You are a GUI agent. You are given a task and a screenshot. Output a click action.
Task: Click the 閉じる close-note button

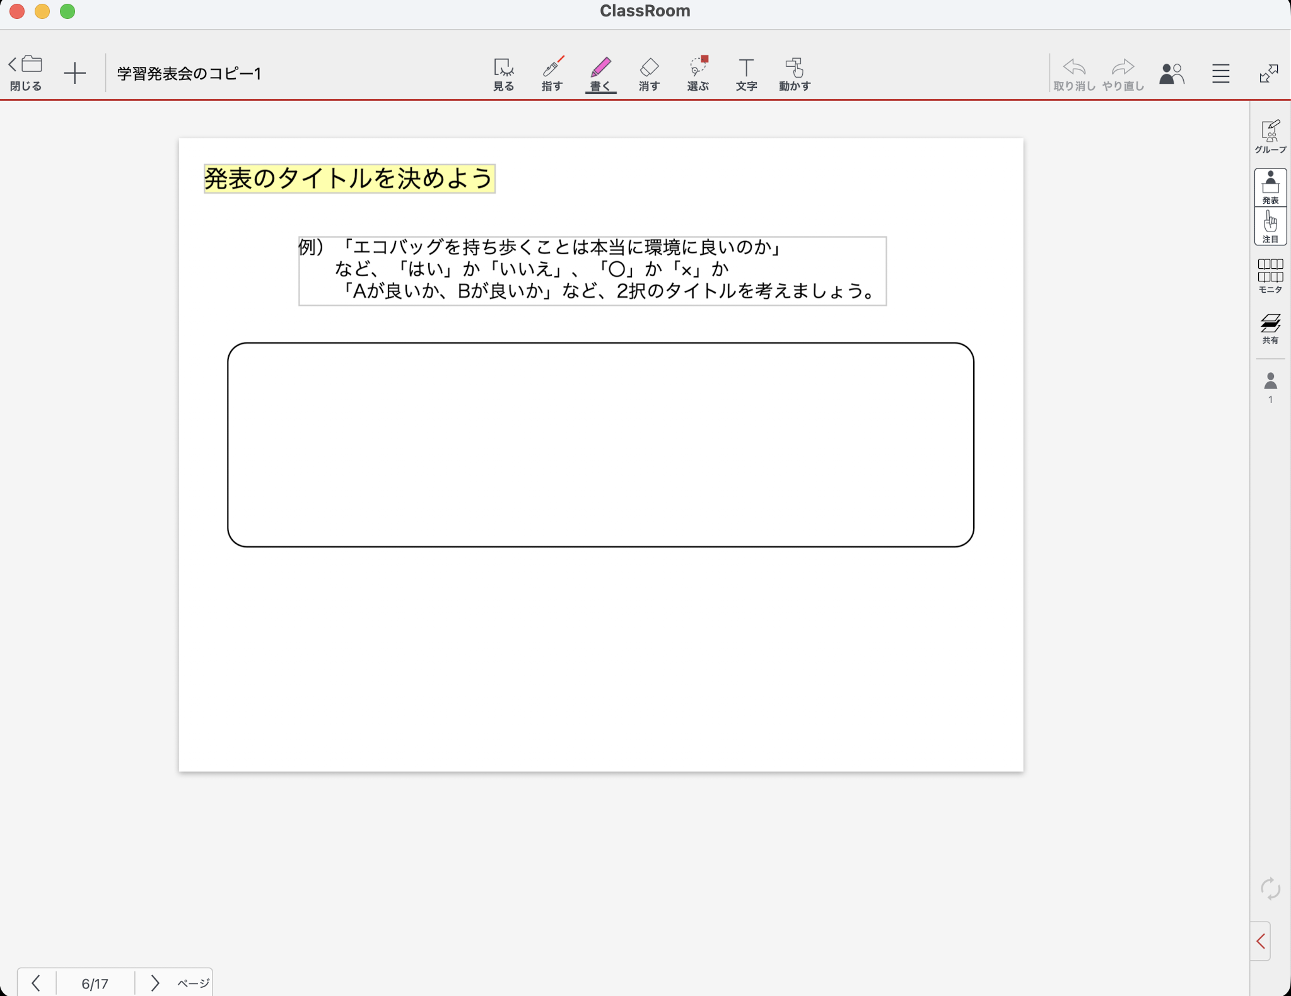click(25, 73)
